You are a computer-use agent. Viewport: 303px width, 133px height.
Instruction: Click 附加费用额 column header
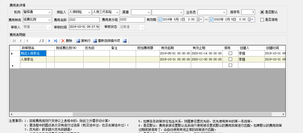(148, 48)
